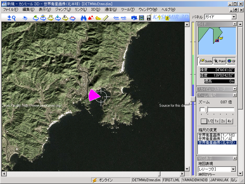This screenshot has height=184, width=245.
Task: Click the map layer icon with teal pin
Action: coord(58,18)
